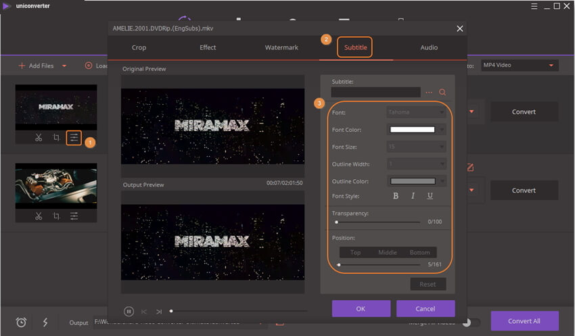Set subtitle position to Top
The width and height of the screenshot is (575, 336).
(x=355, y=252)
